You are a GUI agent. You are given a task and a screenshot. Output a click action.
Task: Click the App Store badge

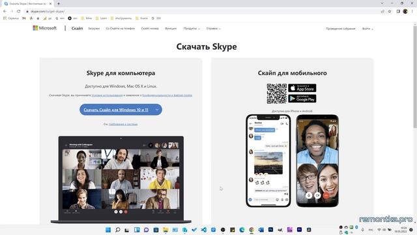coord(302,88)
